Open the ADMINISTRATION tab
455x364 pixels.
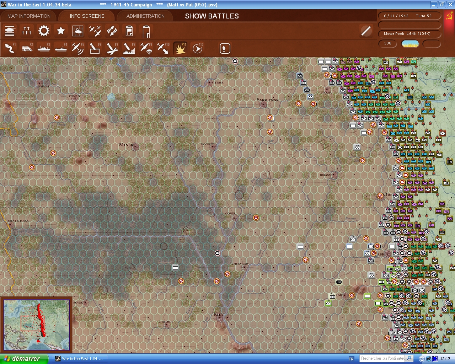[145, 16]
